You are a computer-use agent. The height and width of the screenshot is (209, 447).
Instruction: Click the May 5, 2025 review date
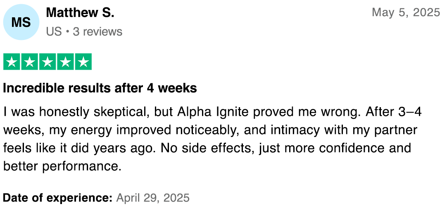tap(406, 12)
